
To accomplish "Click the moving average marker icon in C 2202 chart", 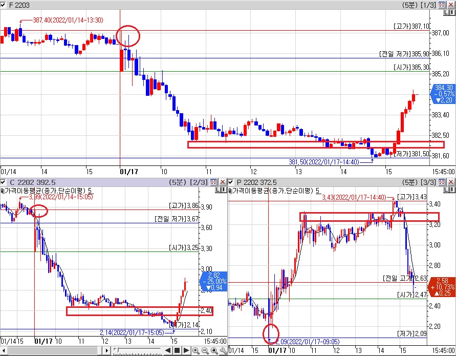I will point(3,191).
